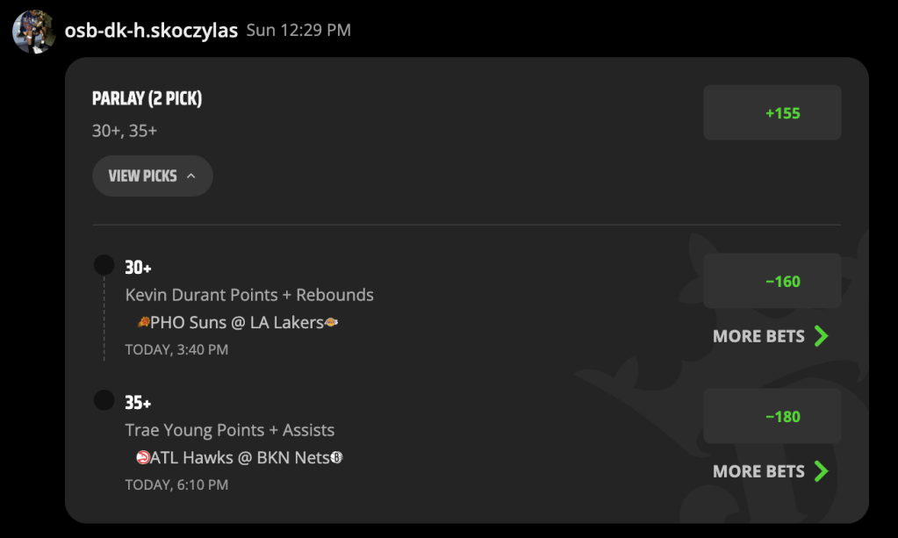Viewport: 898px width, 538px height.
Task: Open the Sun 12:29 PM message timestamp
Action: coord(298,30)
